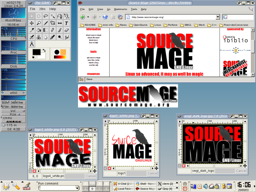Select the Rectangle Select tool in GIMP

point(32,16)
